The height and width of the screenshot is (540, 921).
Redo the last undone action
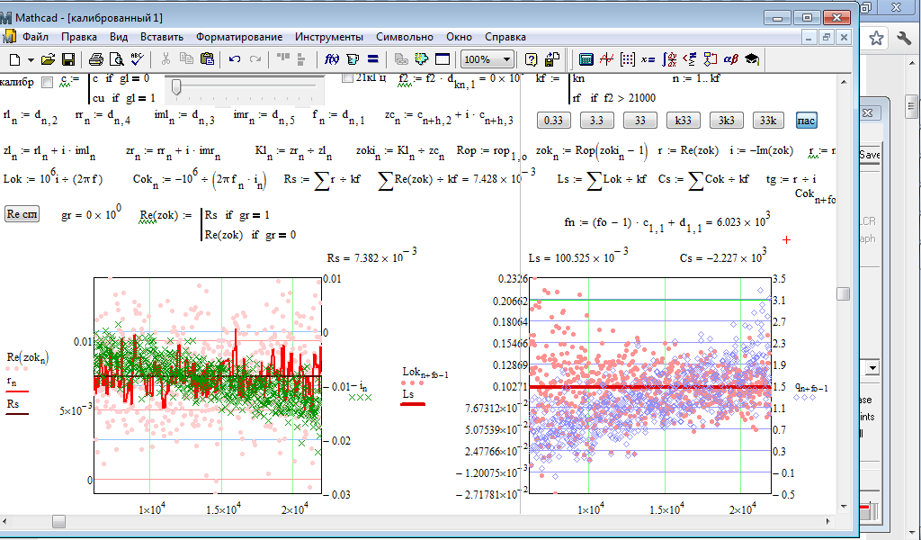tap(255, 59)
